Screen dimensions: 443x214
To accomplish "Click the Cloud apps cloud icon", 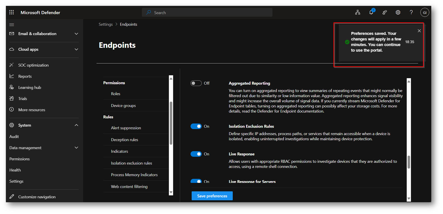I will click(x=12, y=49).
